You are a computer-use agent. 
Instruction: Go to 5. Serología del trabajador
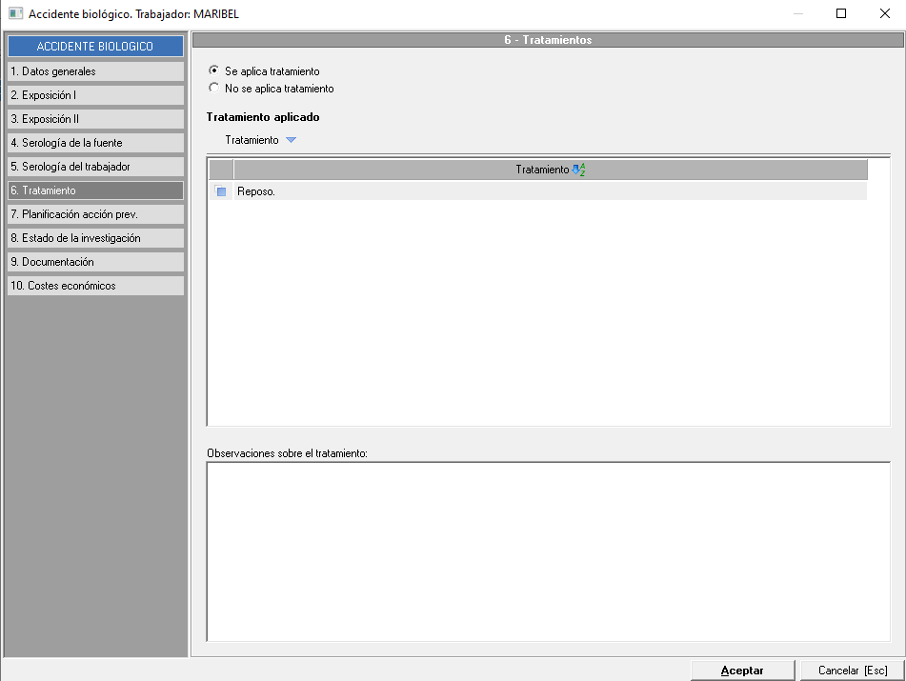95,167
